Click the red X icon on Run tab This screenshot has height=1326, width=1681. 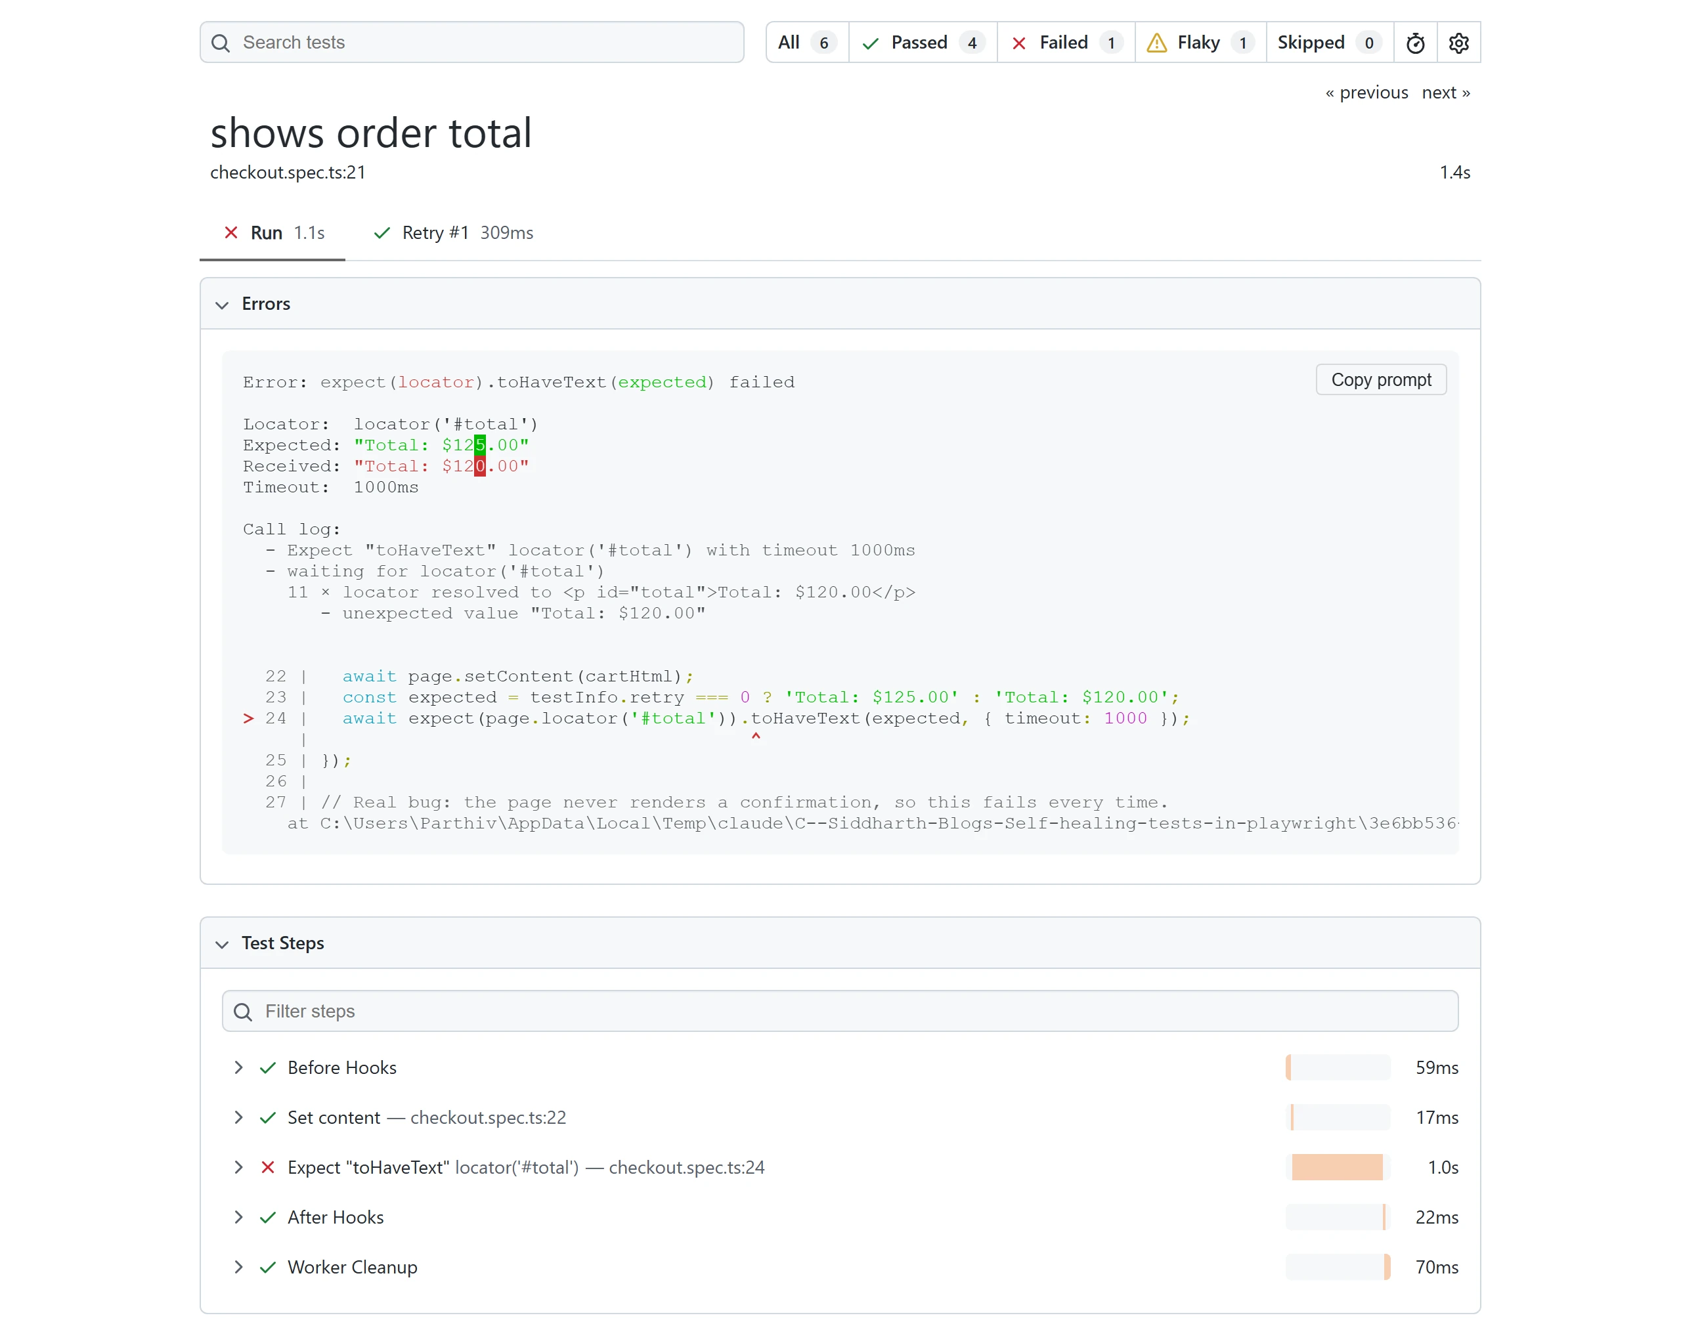(x=230, y=232)
